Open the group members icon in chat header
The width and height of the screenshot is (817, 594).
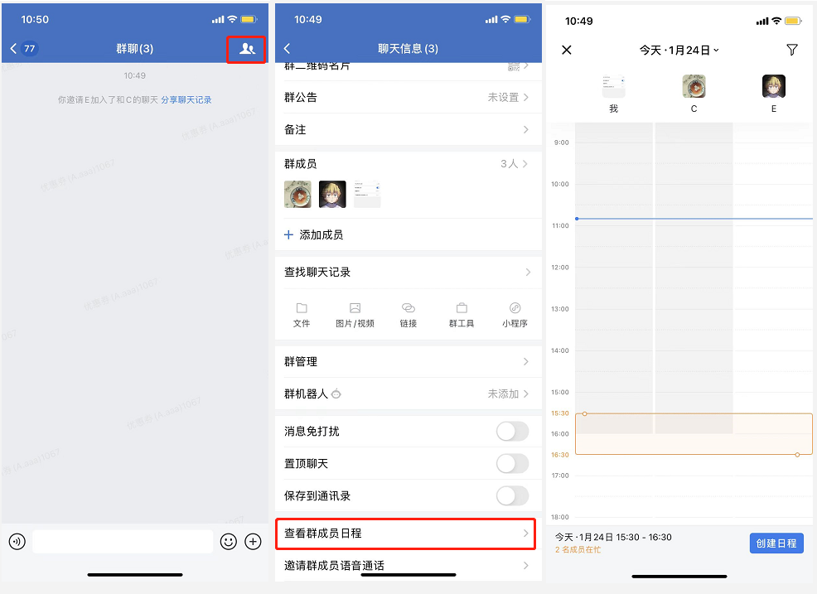point(246,49)
